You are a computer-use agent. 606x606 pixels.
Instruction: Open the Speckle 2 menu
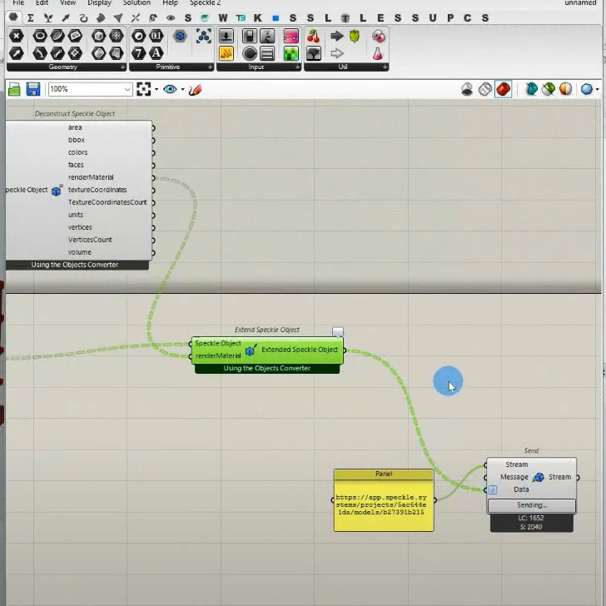(206, 3)
